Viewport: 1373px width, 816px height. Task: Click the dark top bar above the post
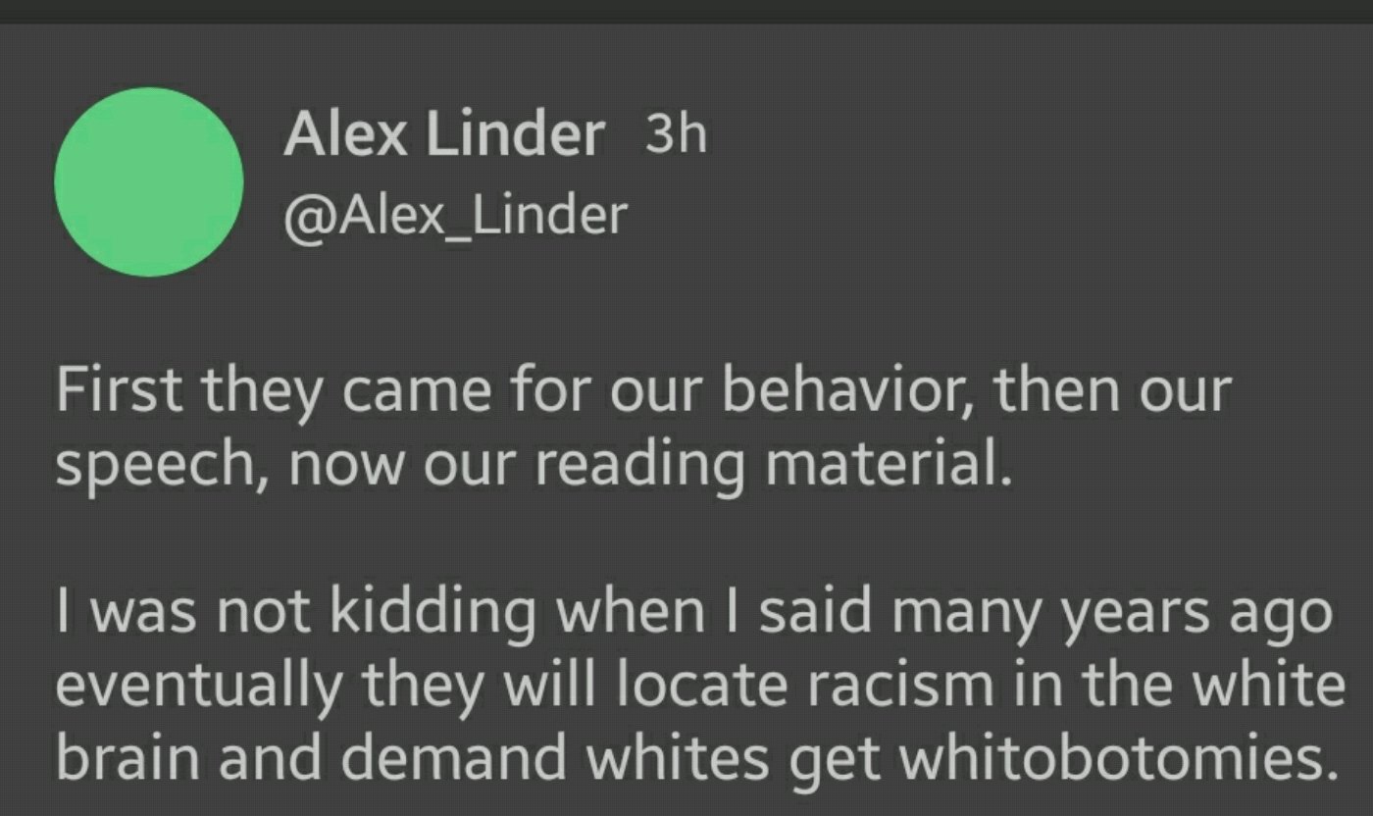(686, 11)
